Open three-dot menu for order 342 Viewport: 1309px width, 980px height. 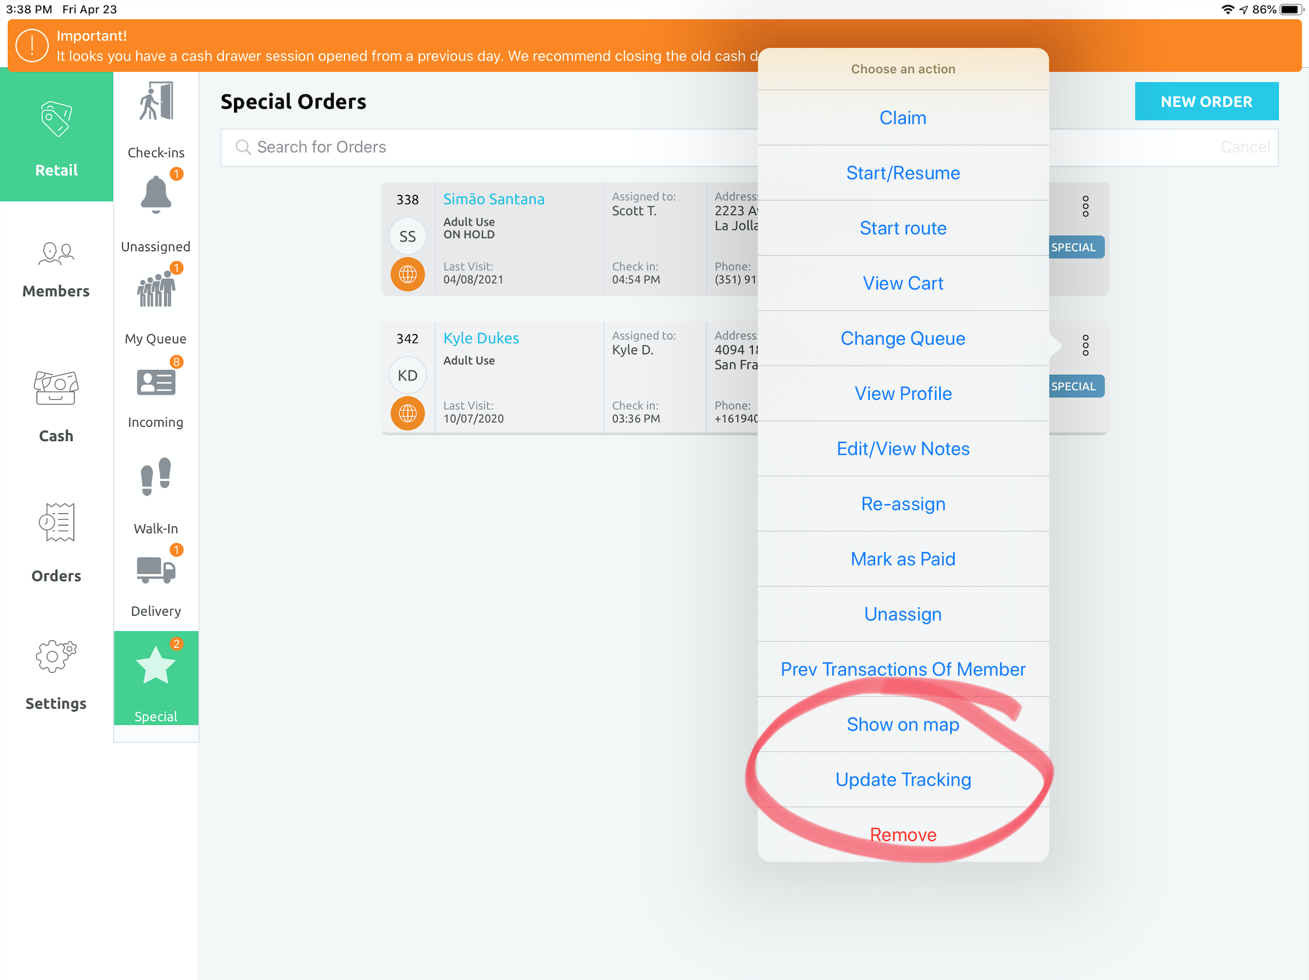point(1085,345)
